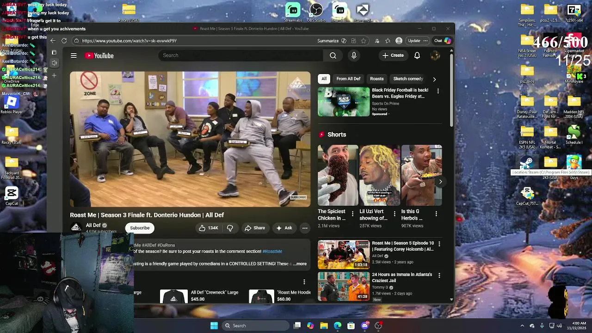This screenshot has height=333, width=592.
Task: Dislike the video with thumbs down
Action: pos(230,228)
